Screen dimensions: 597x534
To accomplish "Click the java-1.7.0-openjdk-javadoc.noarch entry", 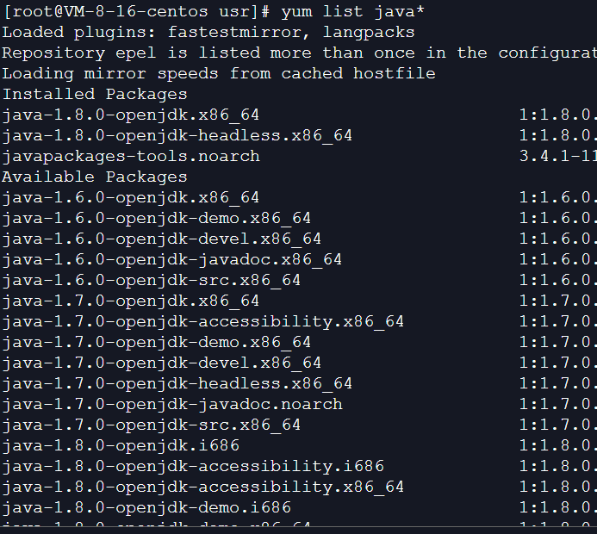I will (171, 404).
